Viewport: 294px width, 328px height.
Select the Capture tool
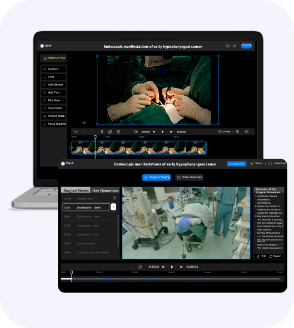pyautogui.click(x=54, y=69)
